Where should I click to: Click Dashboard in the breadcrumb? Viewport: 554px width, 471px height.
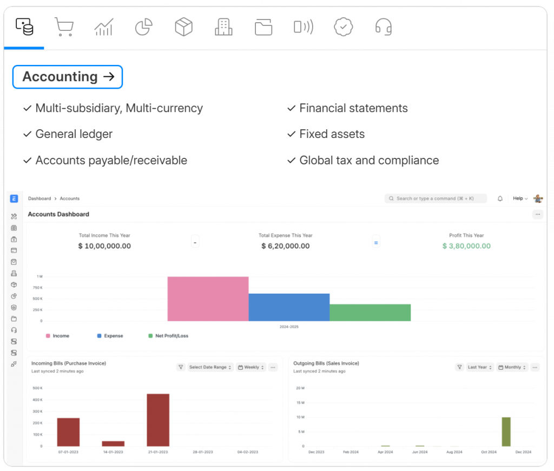pyautogui.click(x=39, y=198)
